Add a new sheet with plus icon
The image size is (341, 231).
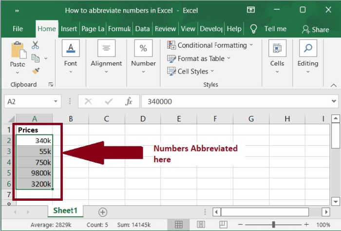tap(102, 212)
